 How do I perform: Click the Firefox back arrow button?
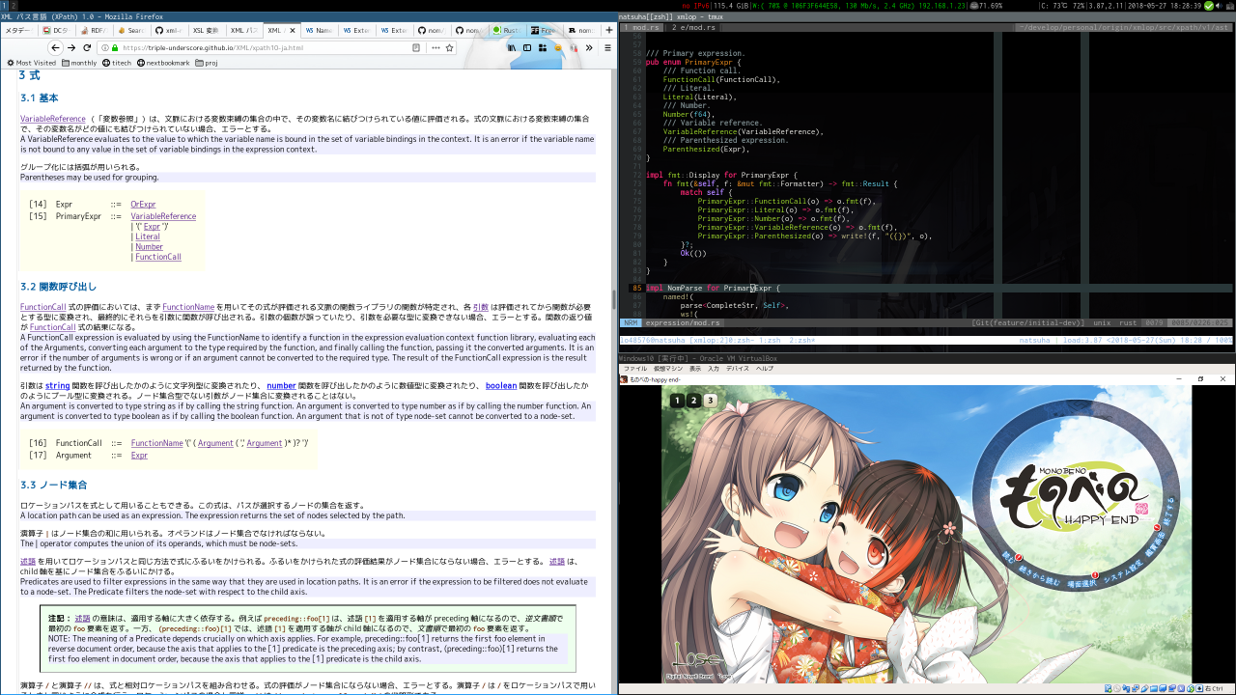55,47
